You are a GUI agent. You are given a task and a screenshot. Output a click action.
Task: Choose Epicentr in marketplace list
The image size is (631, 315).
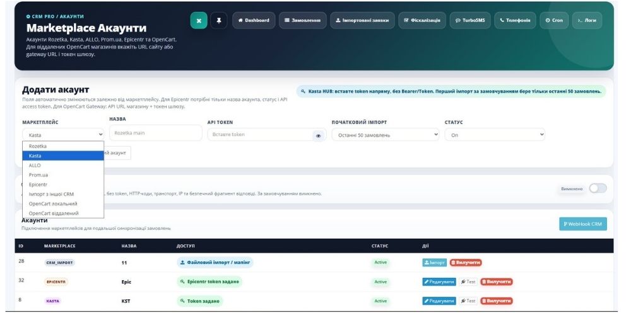[63, 185]
